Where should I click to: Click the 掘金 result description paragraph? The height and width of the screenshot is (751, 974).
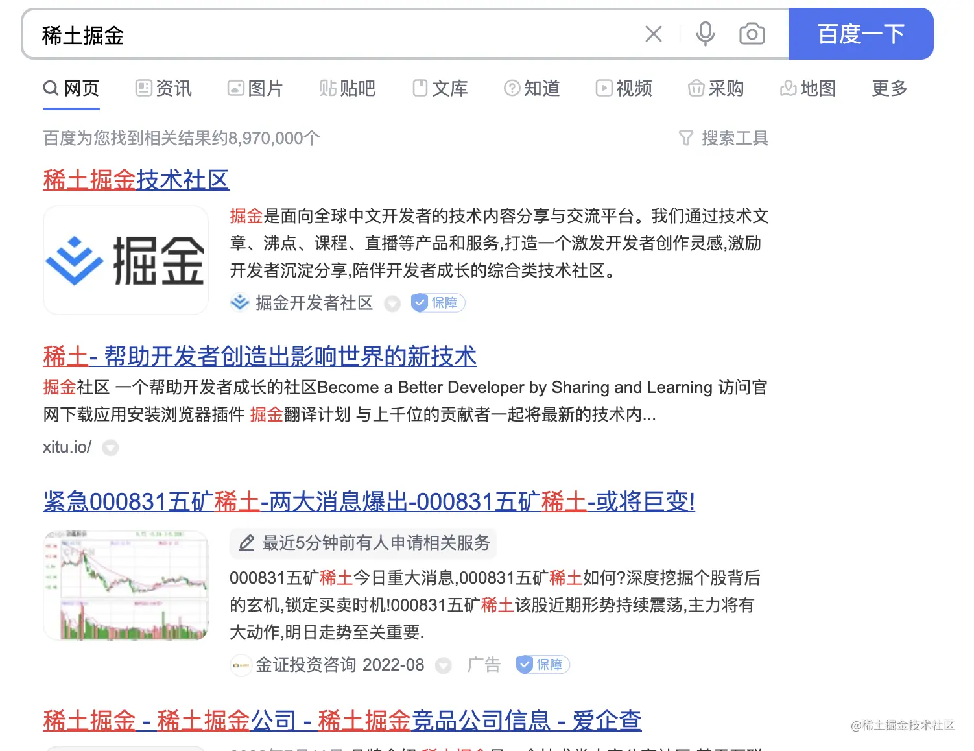(x=499, y=243)
